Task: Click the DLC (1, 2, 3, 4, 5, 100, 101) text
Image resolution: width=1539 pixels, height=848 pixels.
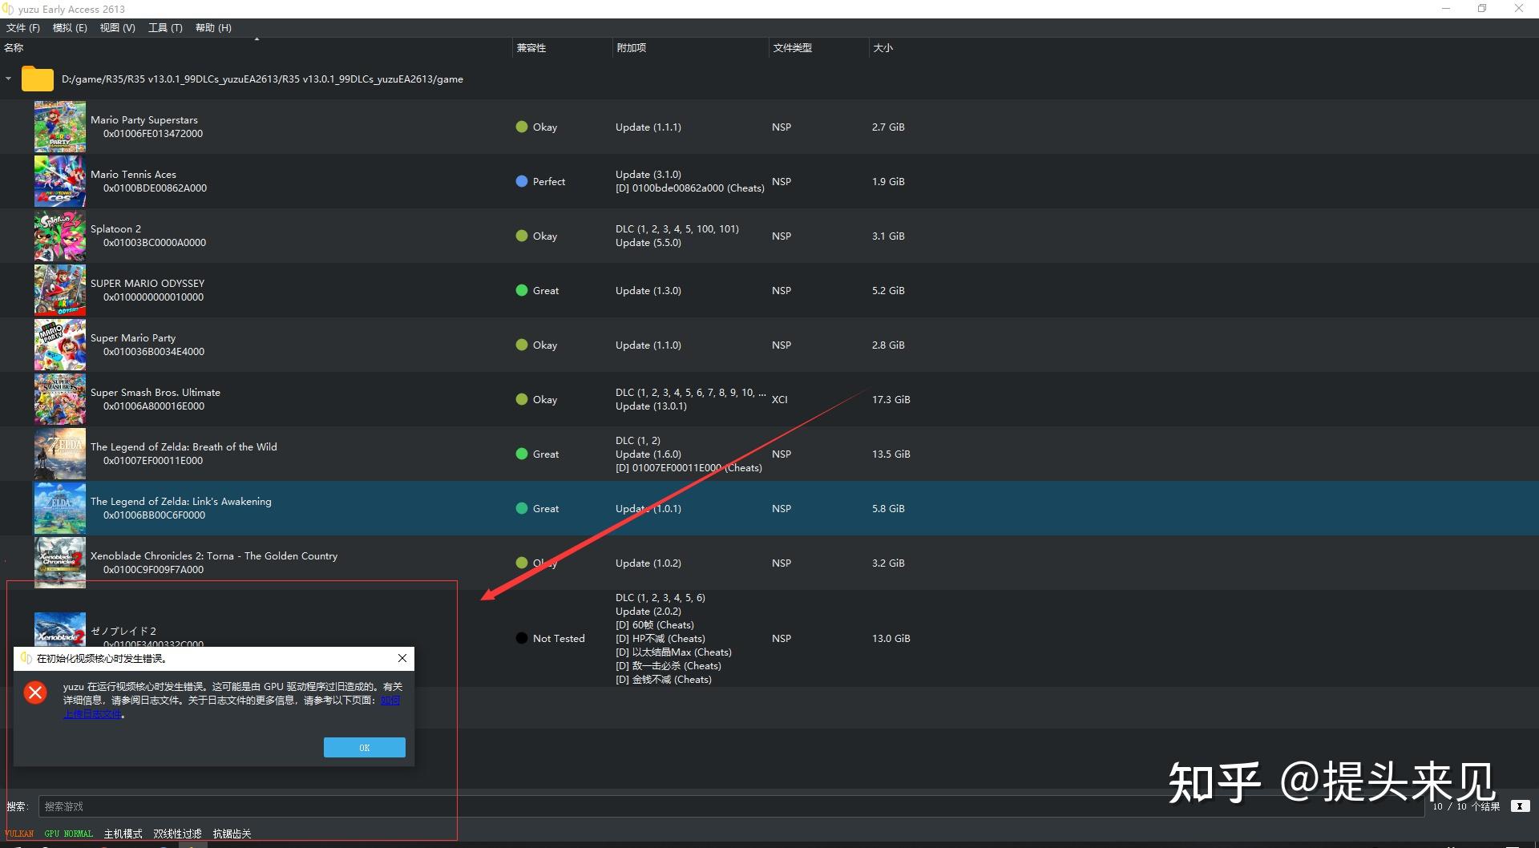Action: (677, 228)
